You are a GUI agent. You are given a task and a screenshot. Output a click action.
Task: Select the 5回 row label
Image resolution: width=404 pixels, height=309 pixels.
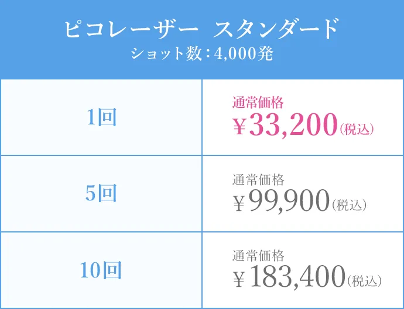pyautogui.click(x=101, y=194)
